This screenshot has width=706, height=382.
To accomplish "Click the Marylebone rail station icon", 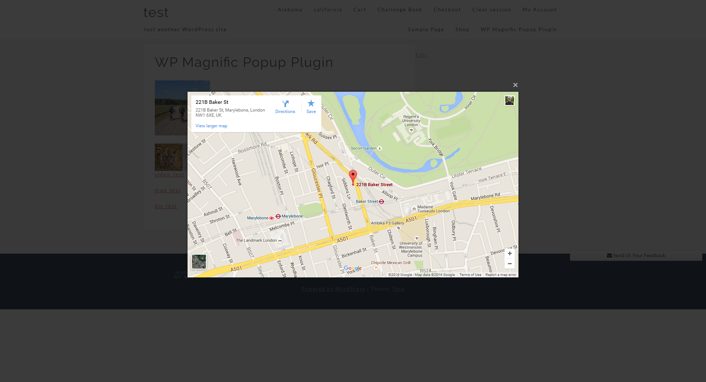I will [272, 218].
